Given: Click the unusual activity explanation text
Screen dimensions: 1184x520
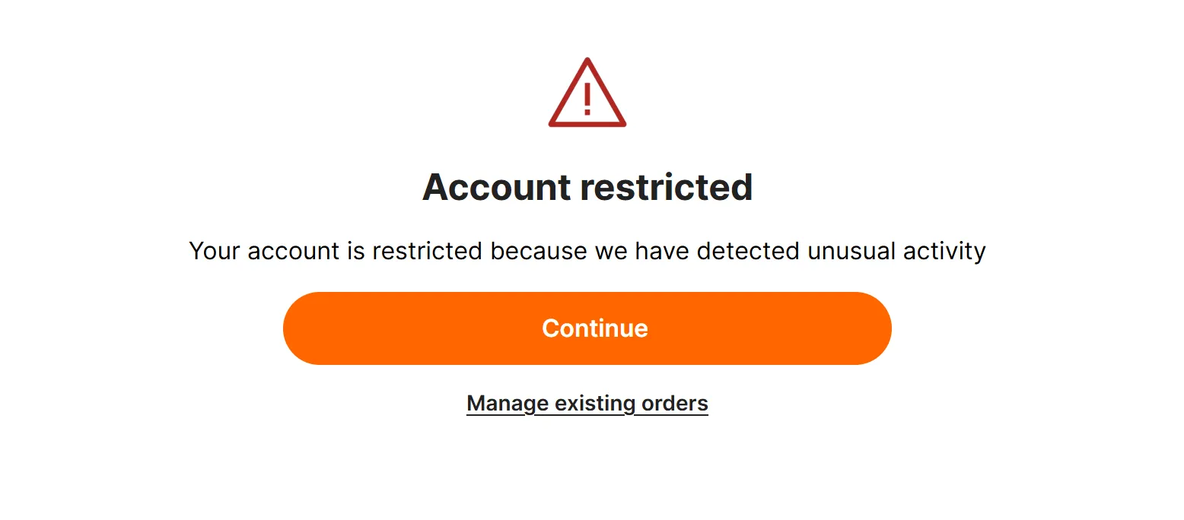Looking at the screenshot, I should click(x=587, y=251).
